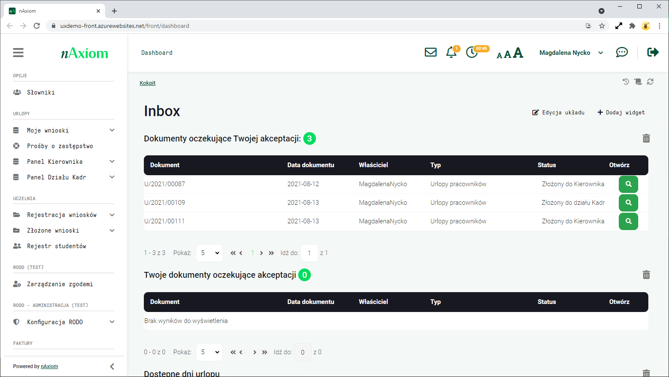The width and height of the screenshot is (669, 377).
Task: Go to first page in first table pager
Action: [233, 253]
